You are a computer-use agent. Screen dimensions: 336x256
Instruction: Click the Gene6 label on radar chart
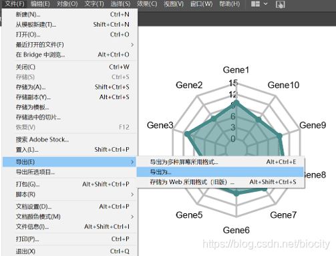point(236,230)
